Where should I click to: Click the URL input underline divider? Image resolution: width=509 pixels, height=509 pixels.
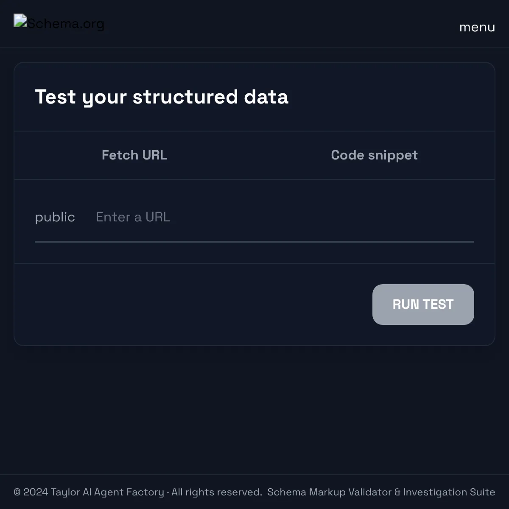(255, 242)
